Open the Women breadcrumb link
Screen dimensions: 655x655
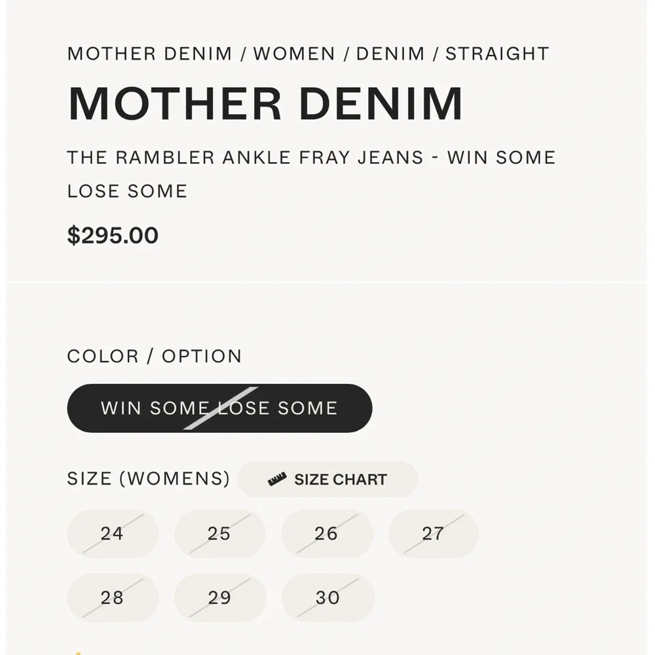295,54
